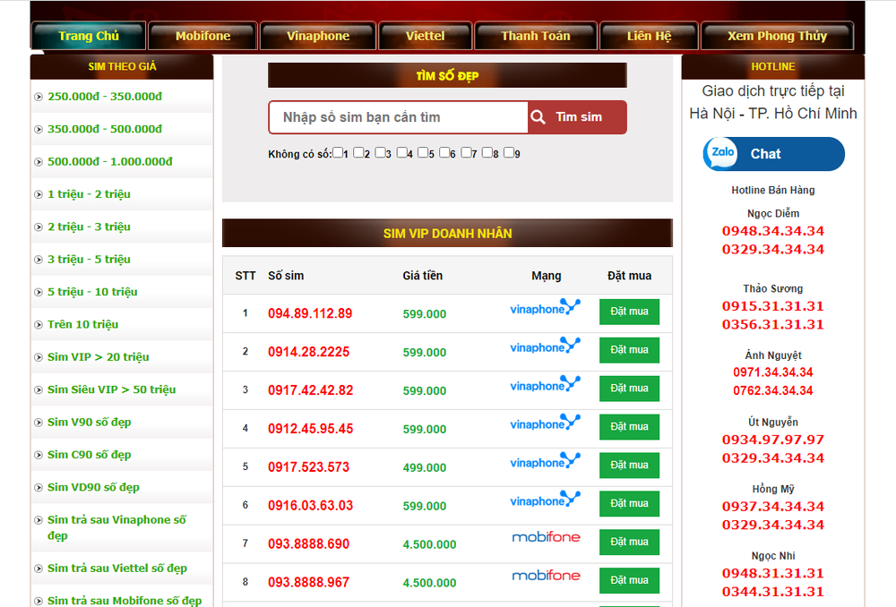Viewport: 896px width, 607px height.
Task: Click hotline number 0915.31.31.31
Action: coord(772,306)
